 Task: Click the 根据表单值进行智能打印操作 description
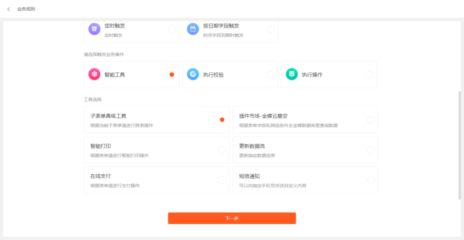pos(119,156)
